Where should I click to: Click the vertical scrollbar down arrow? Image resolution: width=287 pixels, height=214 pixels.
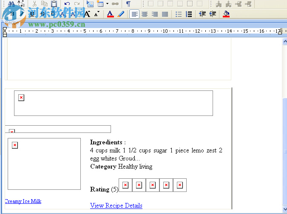(285, 209)
